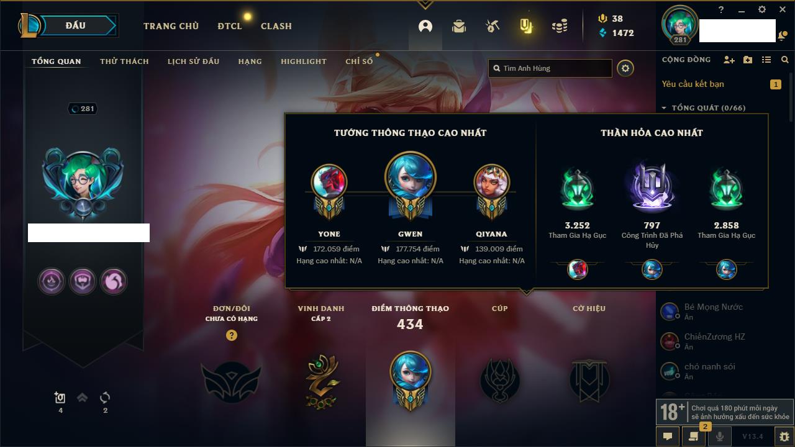Click the new folder icon in Cộng Đồng
Image resolution: width=795 pixels, height=447 pixels.
[748, 60]
